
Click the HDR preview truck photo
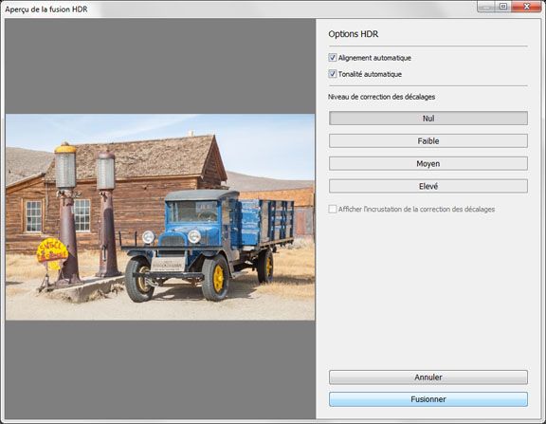coord(160,216)
